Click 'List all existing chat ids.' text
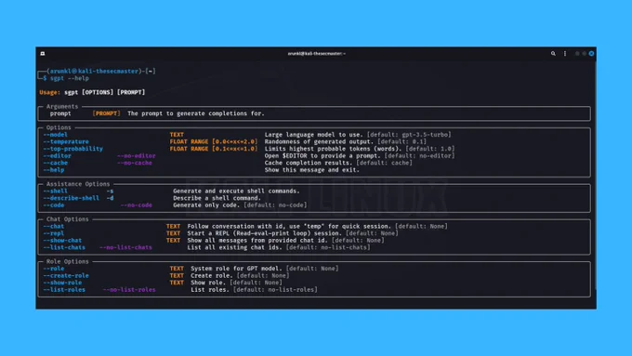 [234, 247]
